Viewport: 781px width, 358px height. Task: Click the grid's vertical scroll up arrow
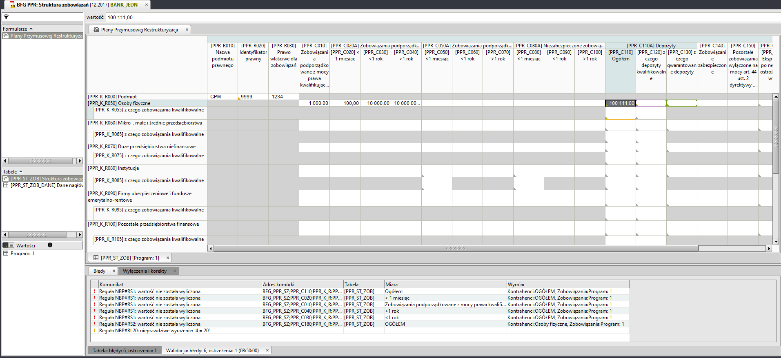tap(776, 97)
